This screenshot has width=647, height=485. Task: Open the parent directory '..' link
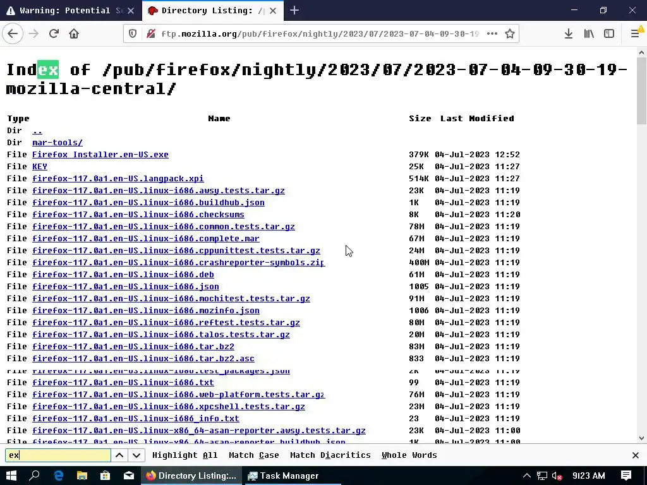(x=37, y=131)
